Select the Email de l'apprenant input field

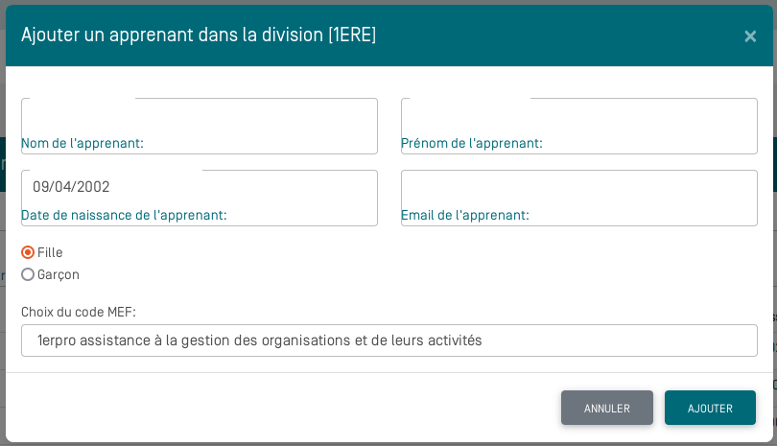tap(578, 190)
